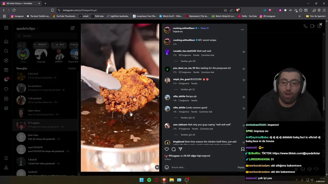Expand replies under steph_the_grad's comment
The image size is (328, 184).
[x=188, y=89]
